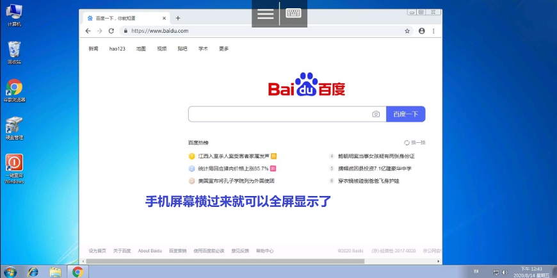The height and width of the screenshot is (278, 557).
Task: Click 使用百度前必读 footer link
Action: point(209,250)
